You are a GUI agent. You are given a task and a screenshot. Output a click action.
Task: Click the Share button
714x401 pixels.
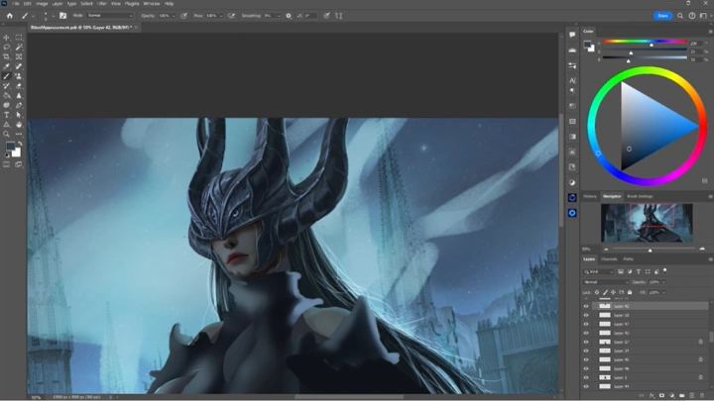point(662,16)
